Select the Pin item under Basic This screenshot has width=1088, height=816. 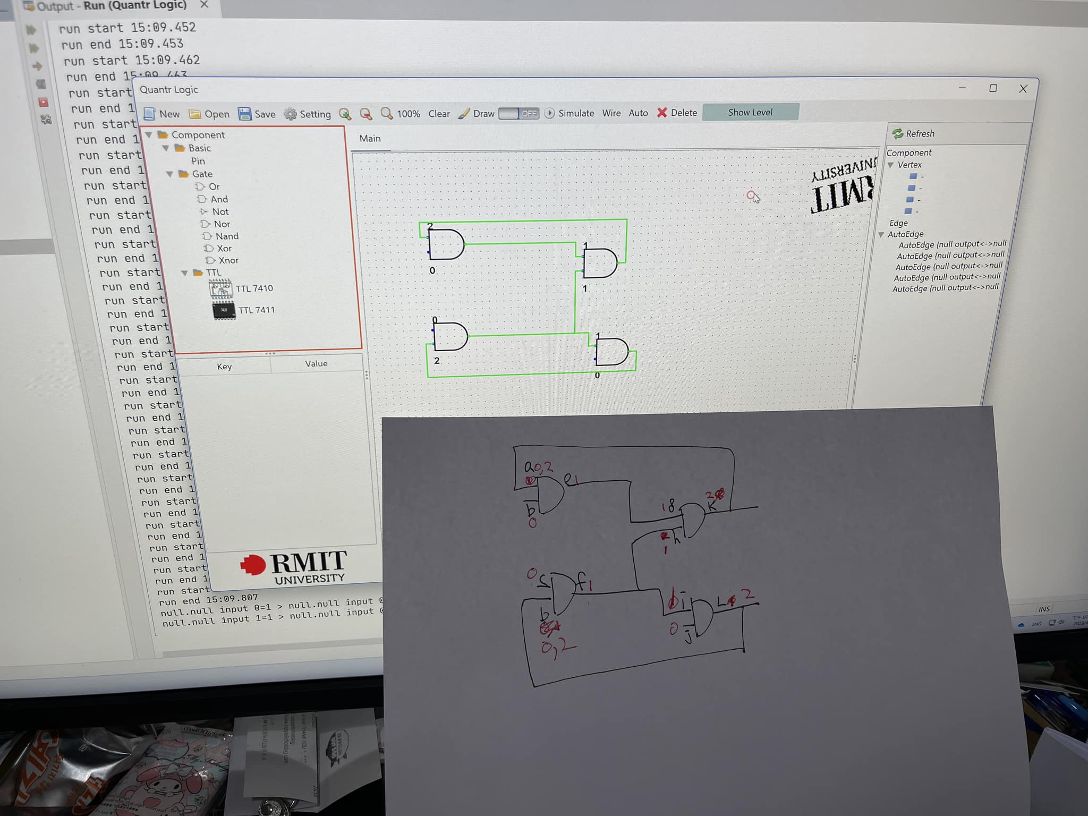(198, 161)
